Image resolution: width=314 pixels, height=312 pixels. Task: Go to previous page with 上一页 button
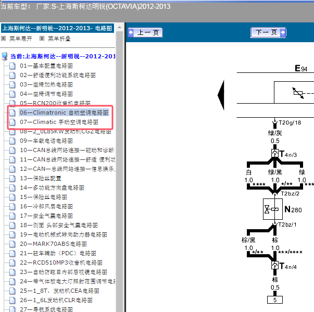pyautogui.click(x=145, y=32)
